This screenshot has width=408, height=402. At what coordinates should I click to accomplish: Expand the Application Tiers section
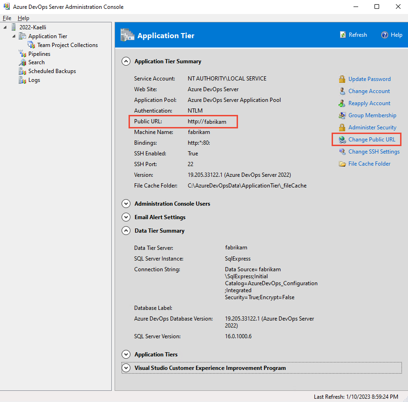pos(126,354)
